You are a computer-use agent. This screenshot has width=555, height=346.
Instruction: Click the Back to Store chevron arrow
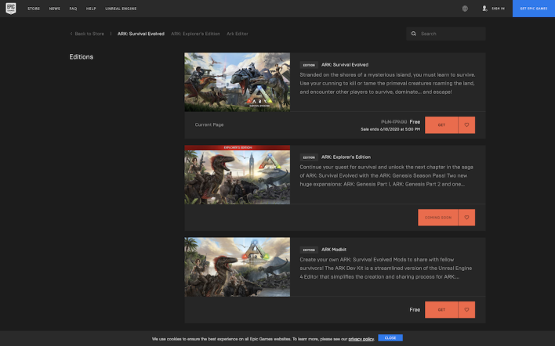tap(71, 34)
